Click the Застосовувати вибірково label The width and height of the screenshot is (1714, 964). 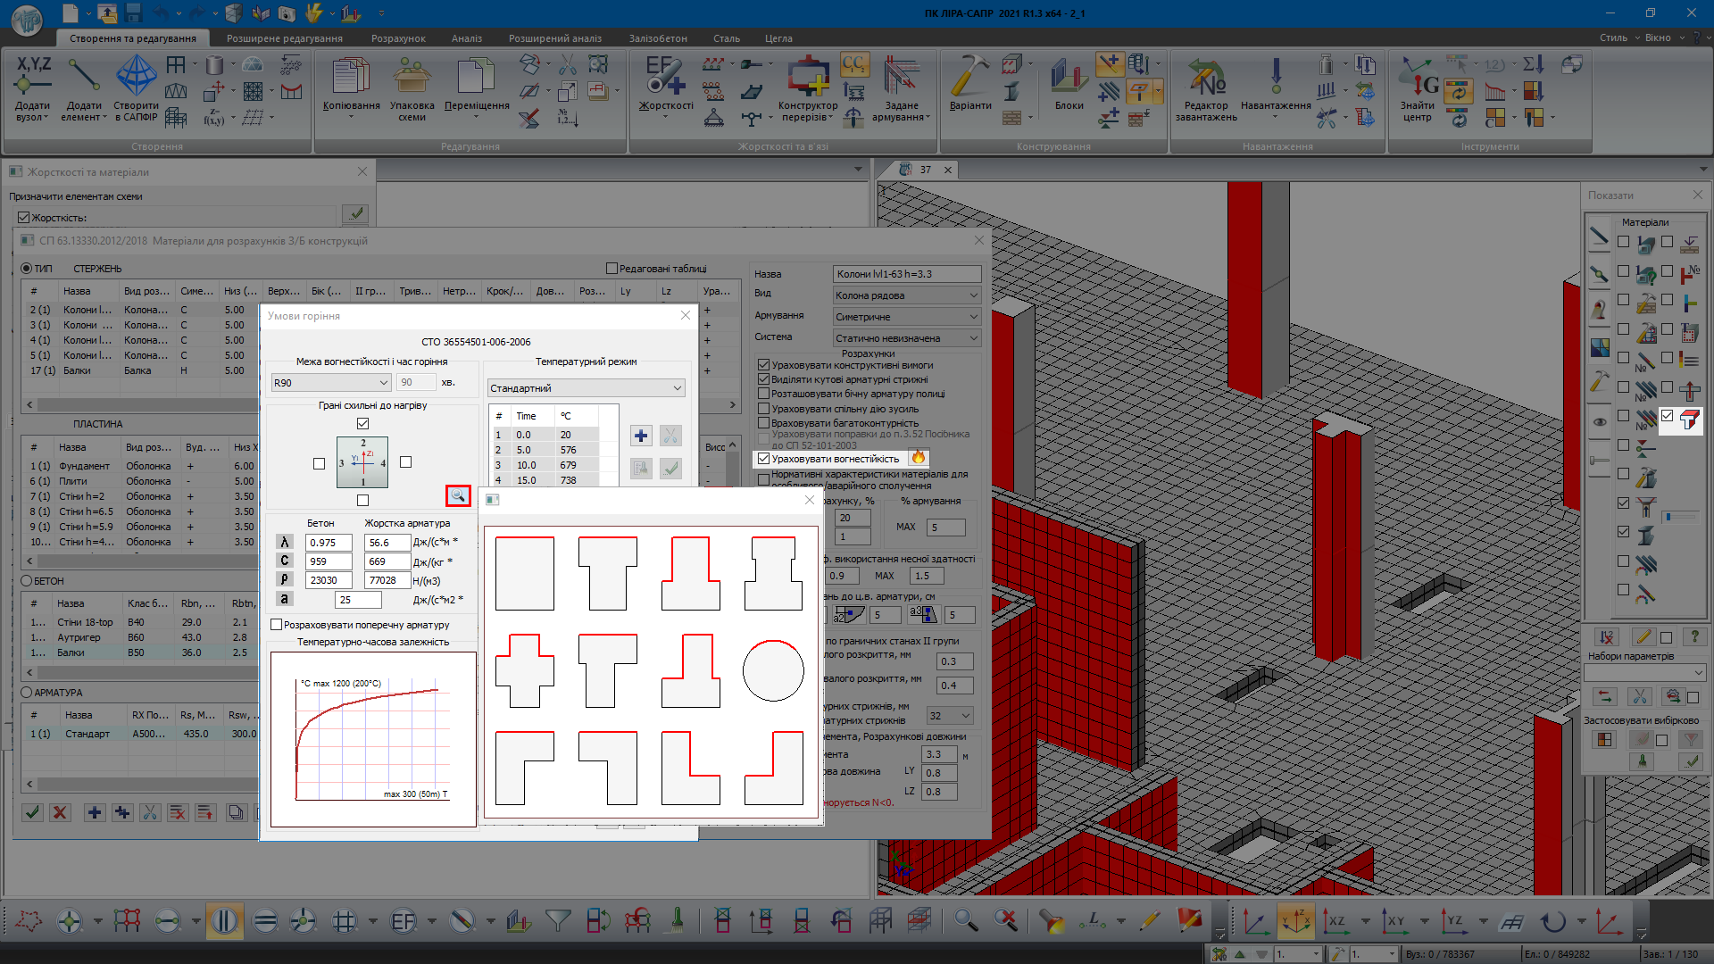(1641, 720)
